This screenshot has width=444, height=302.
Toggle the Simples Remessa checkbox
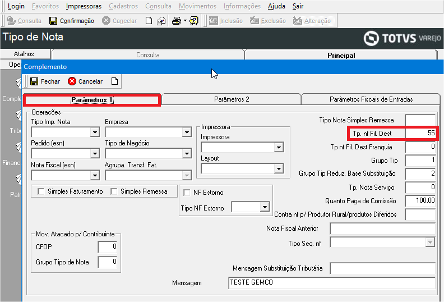click(x=114, y=191)
